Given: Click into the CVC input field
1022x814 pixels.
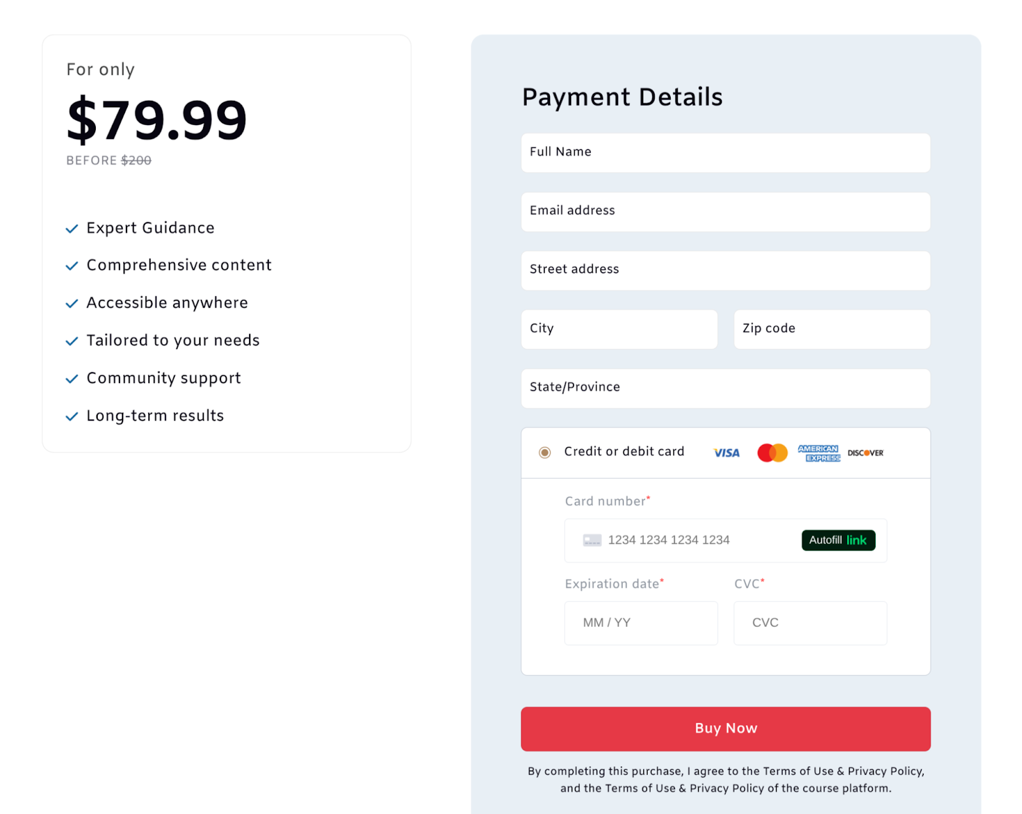Looking at the screenshot, I should (x=810, y=622).
